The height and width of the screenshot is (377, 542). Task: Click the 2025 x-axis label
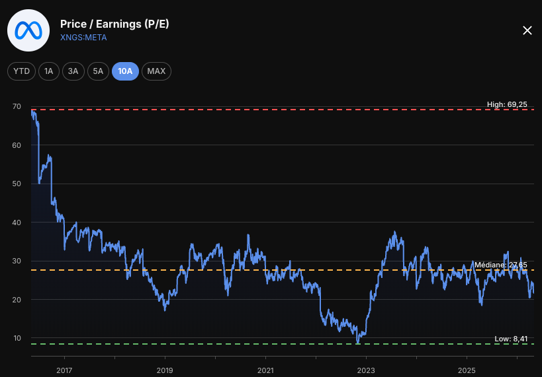point(467,370)
